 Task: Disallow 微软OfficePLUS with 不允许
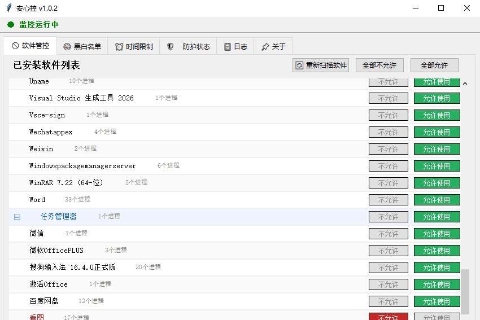click(x=388, y=251)
